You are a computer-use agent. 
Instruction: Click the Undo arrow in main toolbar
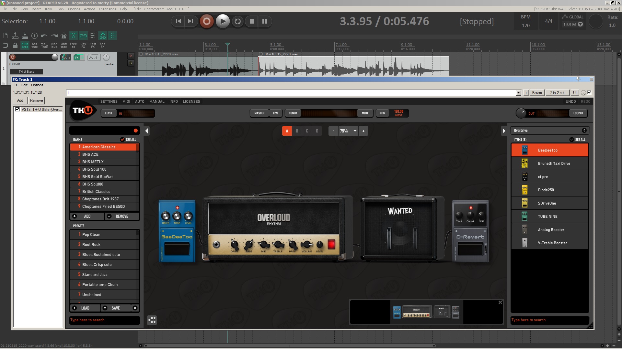coord(44,36)
